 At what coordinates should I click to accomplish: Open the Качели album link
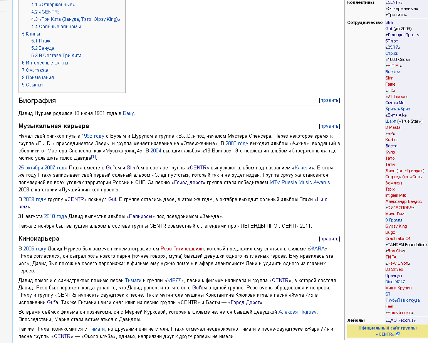[x=303, y=168]
